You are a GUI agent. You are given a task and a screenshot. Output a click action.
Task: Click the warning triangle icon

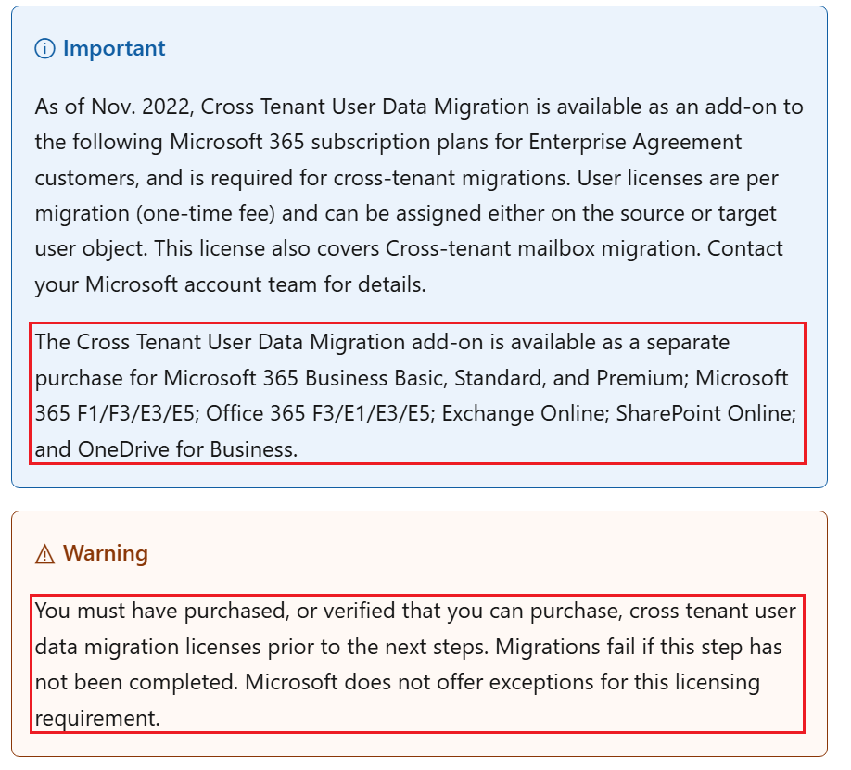pos(44,554)
